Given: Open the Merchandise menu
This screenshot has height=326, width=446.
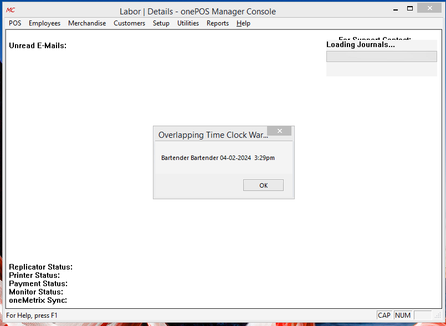Looking at the screenshot, I should (87, 23).
